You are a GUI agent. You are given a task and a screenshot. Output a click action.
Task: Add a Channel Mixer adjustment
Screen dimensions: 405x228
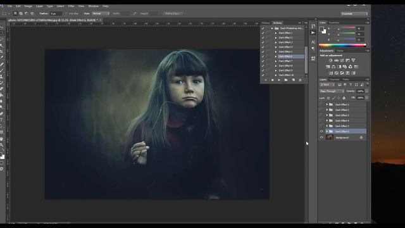click(351, 66)
